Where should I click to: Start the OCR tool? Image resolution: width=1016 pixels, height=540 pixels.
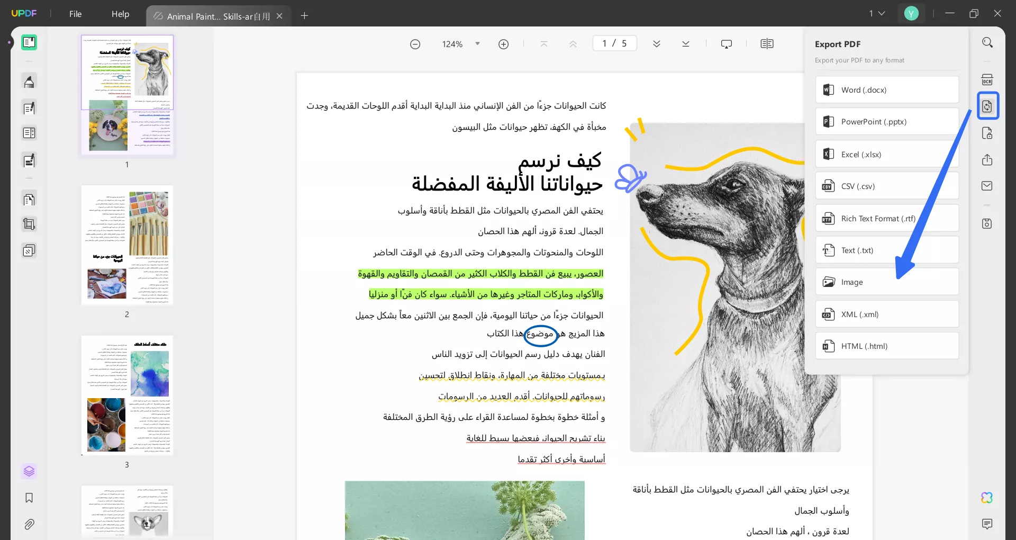point(987,79)
